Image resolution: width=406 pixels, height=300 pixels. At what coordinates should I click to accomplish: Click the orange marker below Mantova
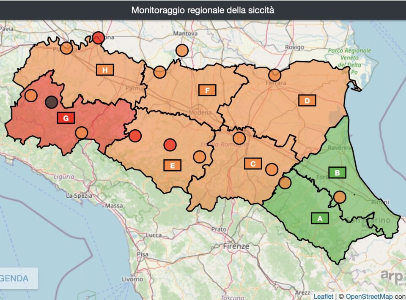click(182, 50)
